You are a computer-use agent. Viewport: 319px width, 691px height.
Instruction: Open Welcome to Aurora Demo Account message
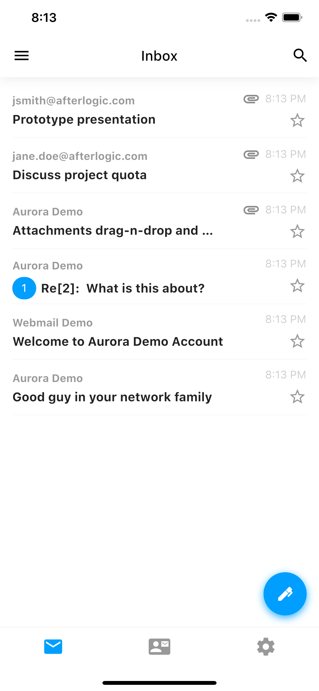pyautogui.click(x=118, y=341)
